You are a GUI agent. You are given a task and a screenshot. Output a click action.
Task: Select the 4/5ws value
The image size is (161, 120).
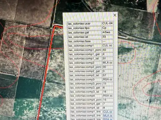pyautogui.click(x=106, y=32)
